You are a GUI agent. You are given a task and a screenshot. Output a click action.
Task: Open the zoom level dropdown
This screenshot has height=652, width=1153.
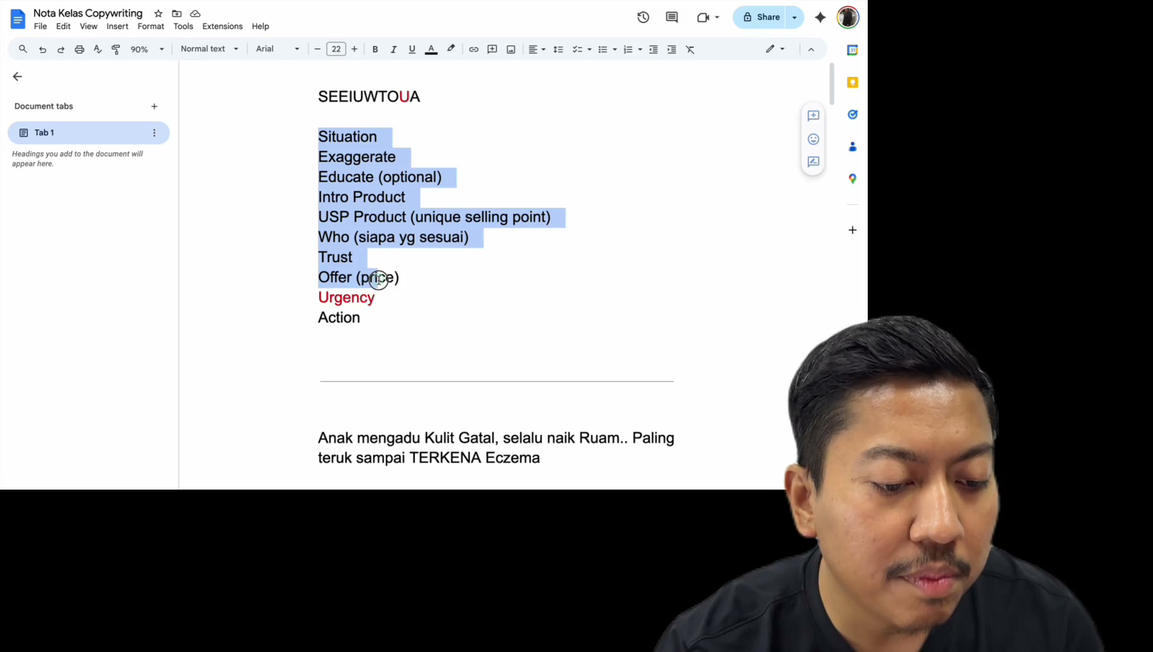147,50
